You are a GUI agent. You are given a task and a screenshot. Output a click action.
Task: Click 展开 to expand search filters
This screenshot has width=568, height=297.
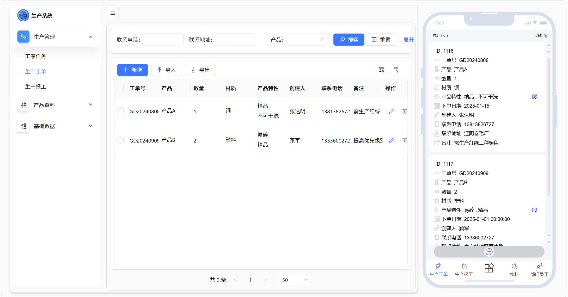[x=408, y=40]
